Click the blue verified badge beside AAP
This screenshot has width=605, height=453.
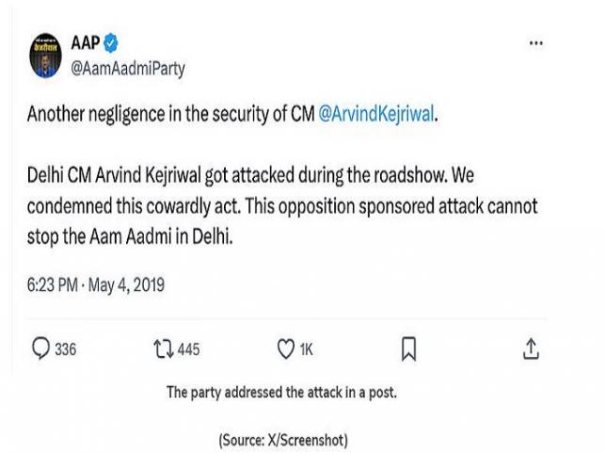click(x=111, y=43)
